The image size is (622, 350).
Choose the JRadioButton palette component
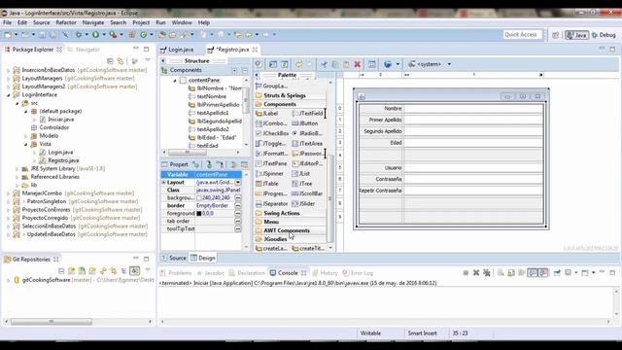click(x=307, y=133)
